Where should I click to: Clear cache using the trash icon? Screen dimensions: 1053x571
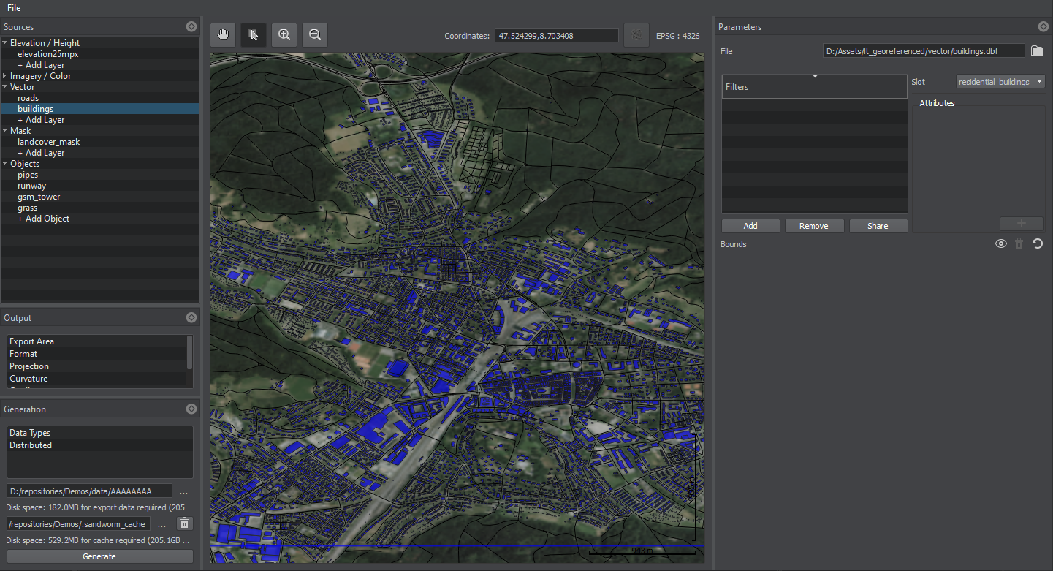(185, 523)
